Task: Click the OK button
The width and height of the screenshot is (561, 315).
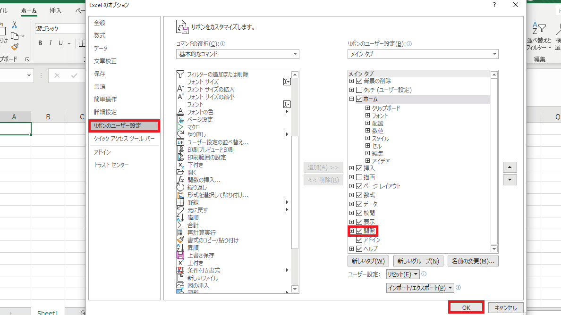Action: (x=466, y=307)
